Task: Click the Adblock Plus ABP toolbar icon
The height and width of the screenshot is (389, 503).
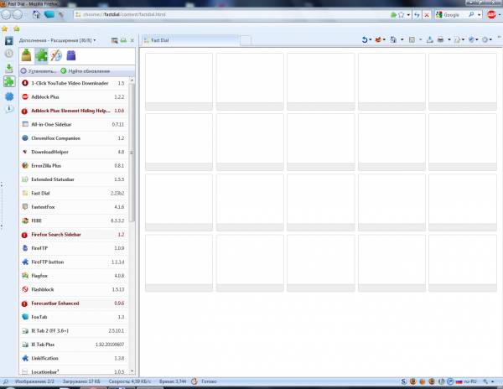Action: tap(491, 14)
